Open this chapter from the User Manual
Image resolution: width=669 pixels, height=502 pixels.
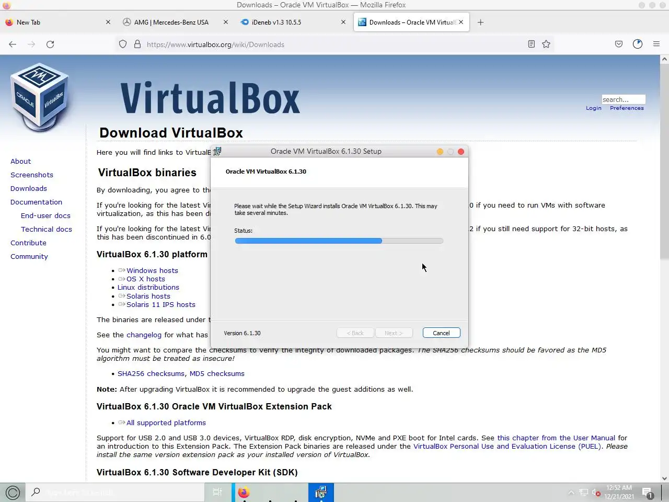pos(556,438)
